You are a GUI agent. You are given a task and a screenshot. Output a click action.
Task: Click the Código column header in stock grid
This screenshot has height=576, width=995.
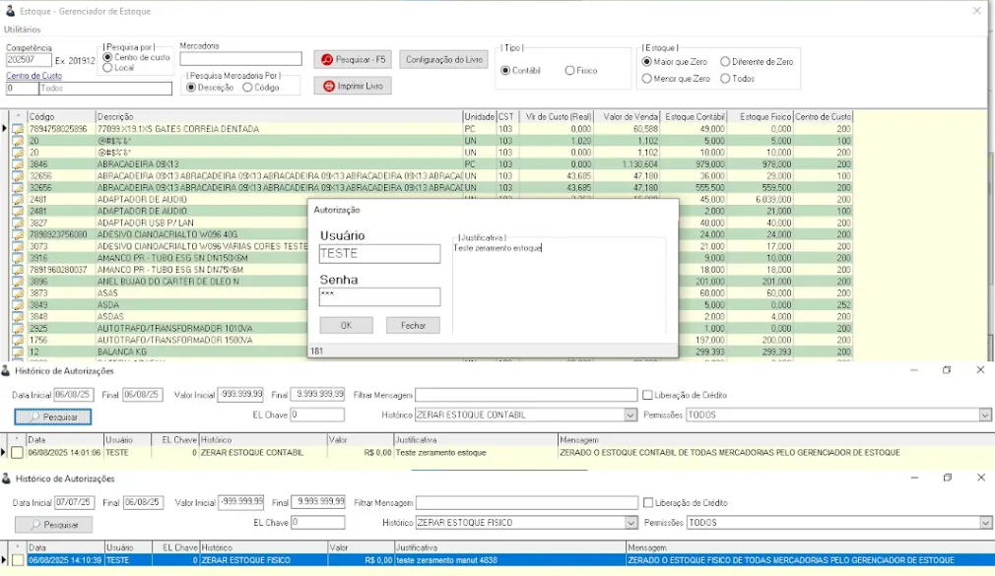coord(61,117)
